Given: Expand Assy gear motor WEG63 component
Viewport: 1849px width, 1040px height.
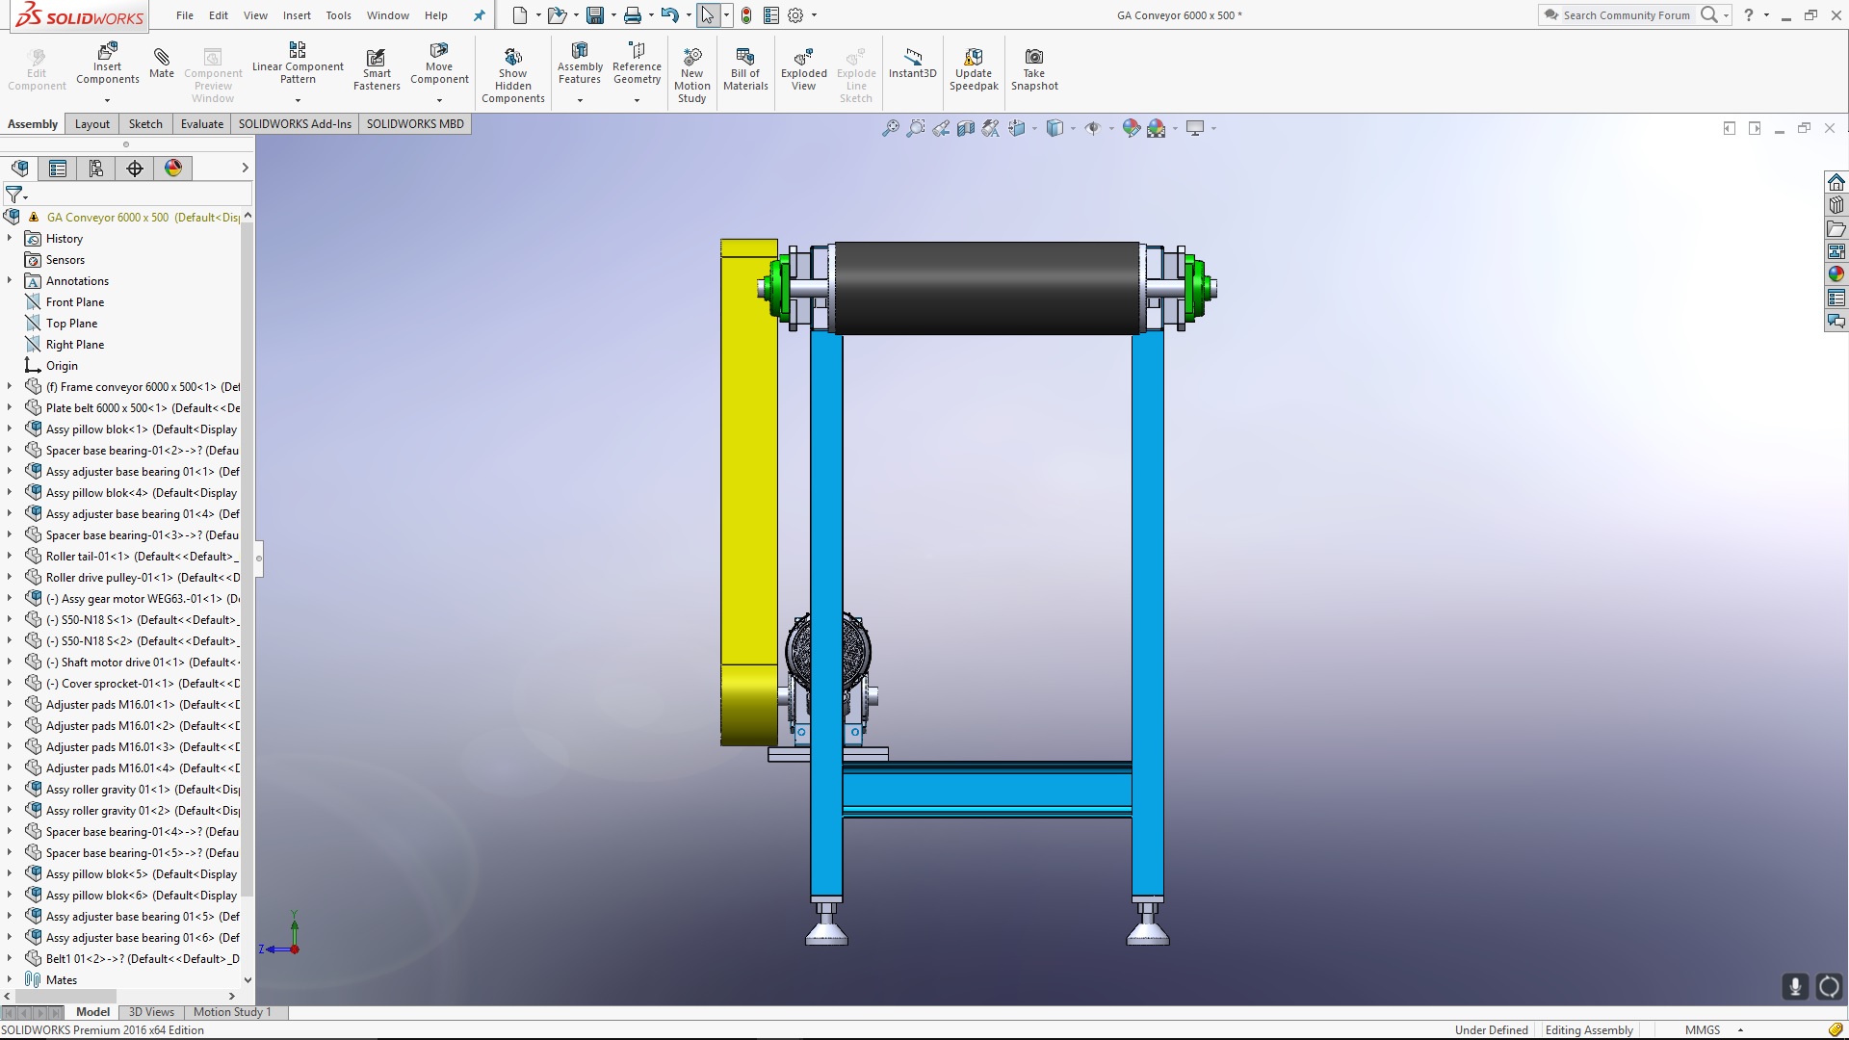Looking at the screenshot, I should pos(10,598).
